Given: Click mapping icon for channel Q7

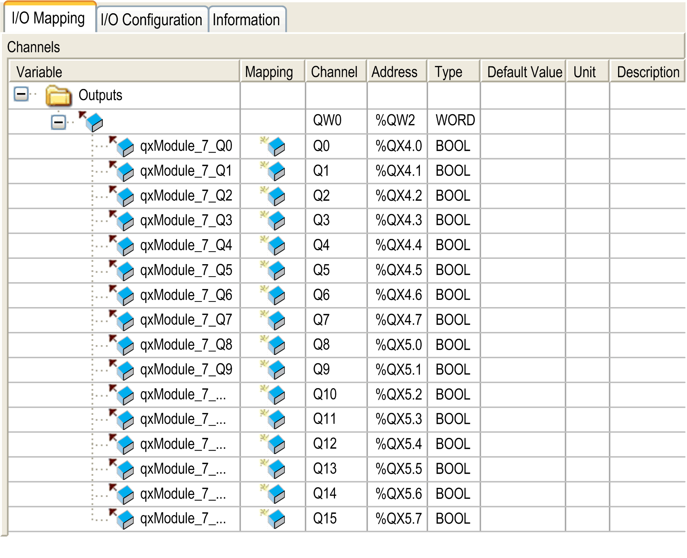Looking at the screenshot, I should pyautogui.click(x=274, y=320).
